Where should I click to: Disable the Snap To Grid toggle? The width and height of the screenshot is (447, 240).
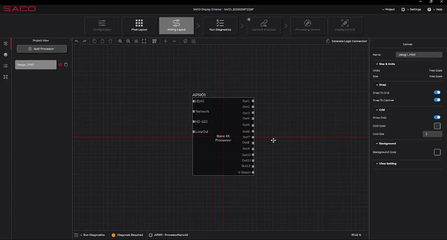437,92
